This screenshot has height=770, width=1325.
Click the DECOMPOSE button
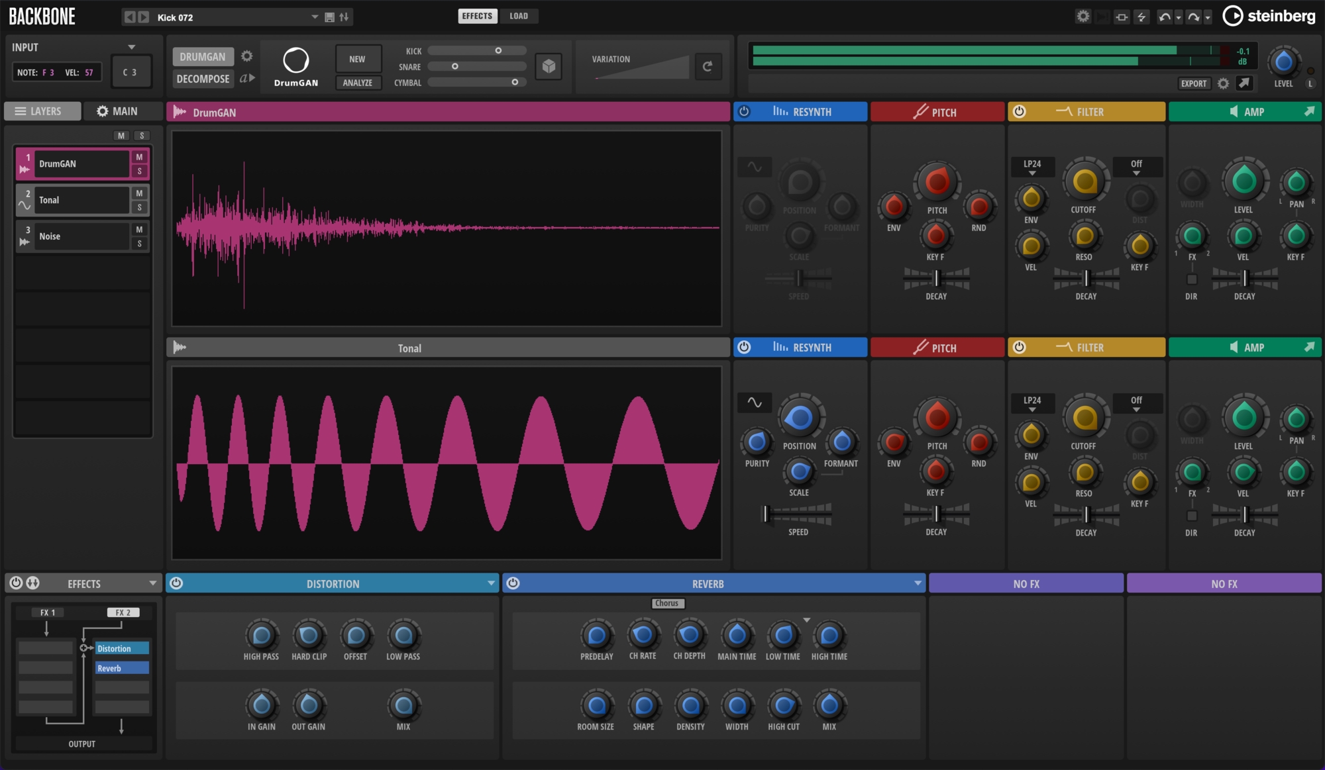(203, 79)
